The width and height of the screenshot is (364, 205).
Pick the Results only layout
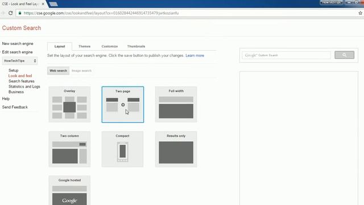pos(176,149)
